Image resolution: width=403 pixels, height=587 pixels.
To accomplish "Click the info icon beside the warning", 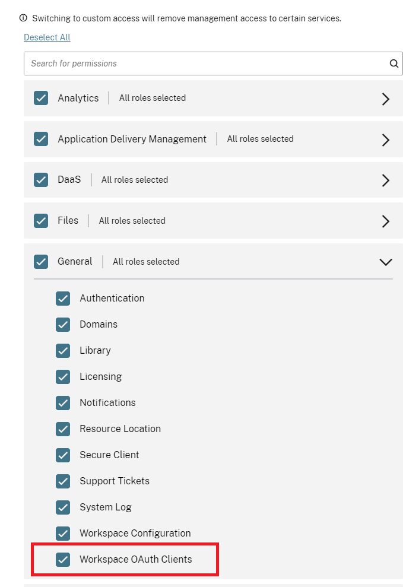I will [24, 18].
